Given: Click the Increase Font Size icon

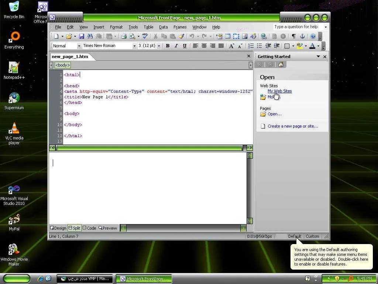Looking at the screenshot, I should point(231,46).
